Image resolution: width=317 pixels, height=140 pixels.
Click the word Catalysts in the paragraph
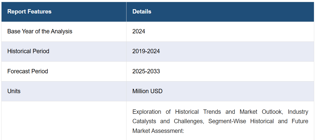tap(144, 121)
